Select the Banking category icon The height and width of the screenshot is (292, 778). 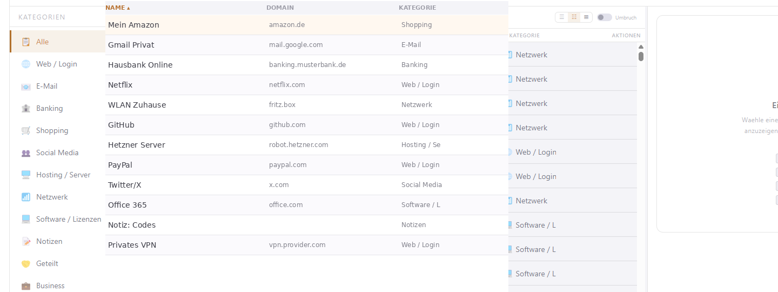point(26,108)
